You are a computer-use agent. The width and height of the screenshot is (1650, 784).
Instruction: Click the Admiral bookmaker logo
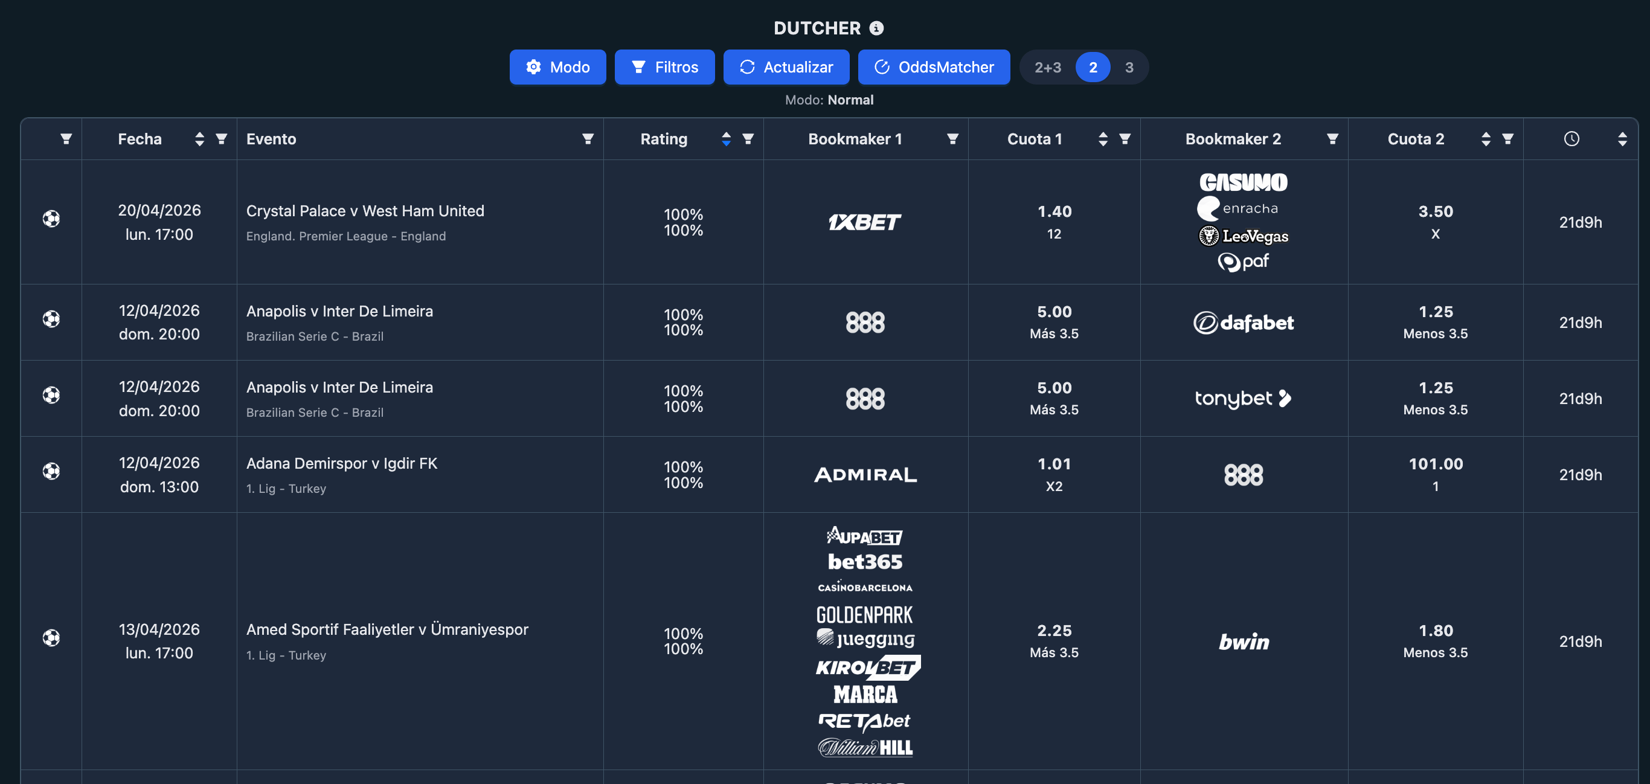tap(865, 475)
